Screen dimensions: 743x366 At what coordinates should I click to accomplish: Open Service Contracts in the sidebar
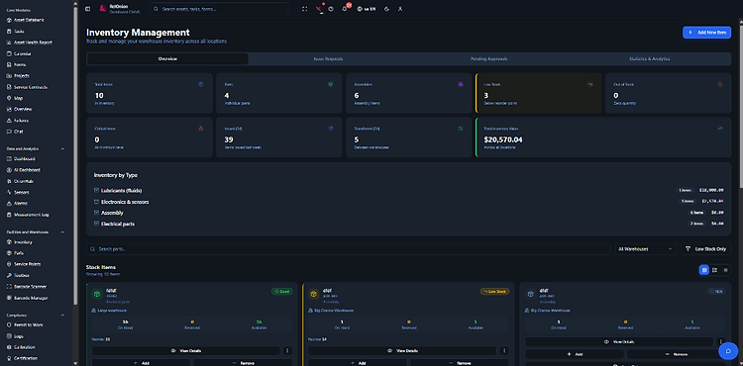27,87
